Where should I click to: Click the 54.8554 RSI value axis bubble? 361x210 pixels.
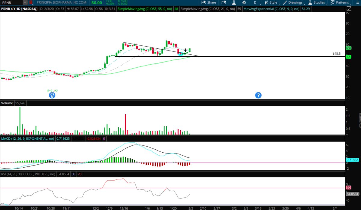[x=352, y=194]
